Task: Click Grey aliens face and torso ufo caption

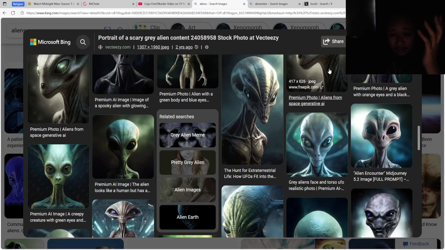Action: [x=316, y=185]
